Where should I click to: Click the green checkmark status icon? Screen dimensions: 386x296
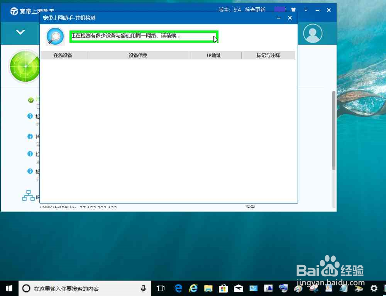tap(30, 99)
